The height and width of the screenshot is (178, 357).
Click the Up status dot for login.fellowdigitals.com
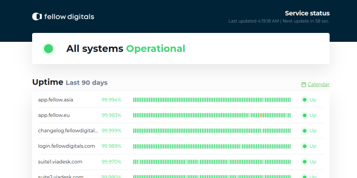[304, 146]
